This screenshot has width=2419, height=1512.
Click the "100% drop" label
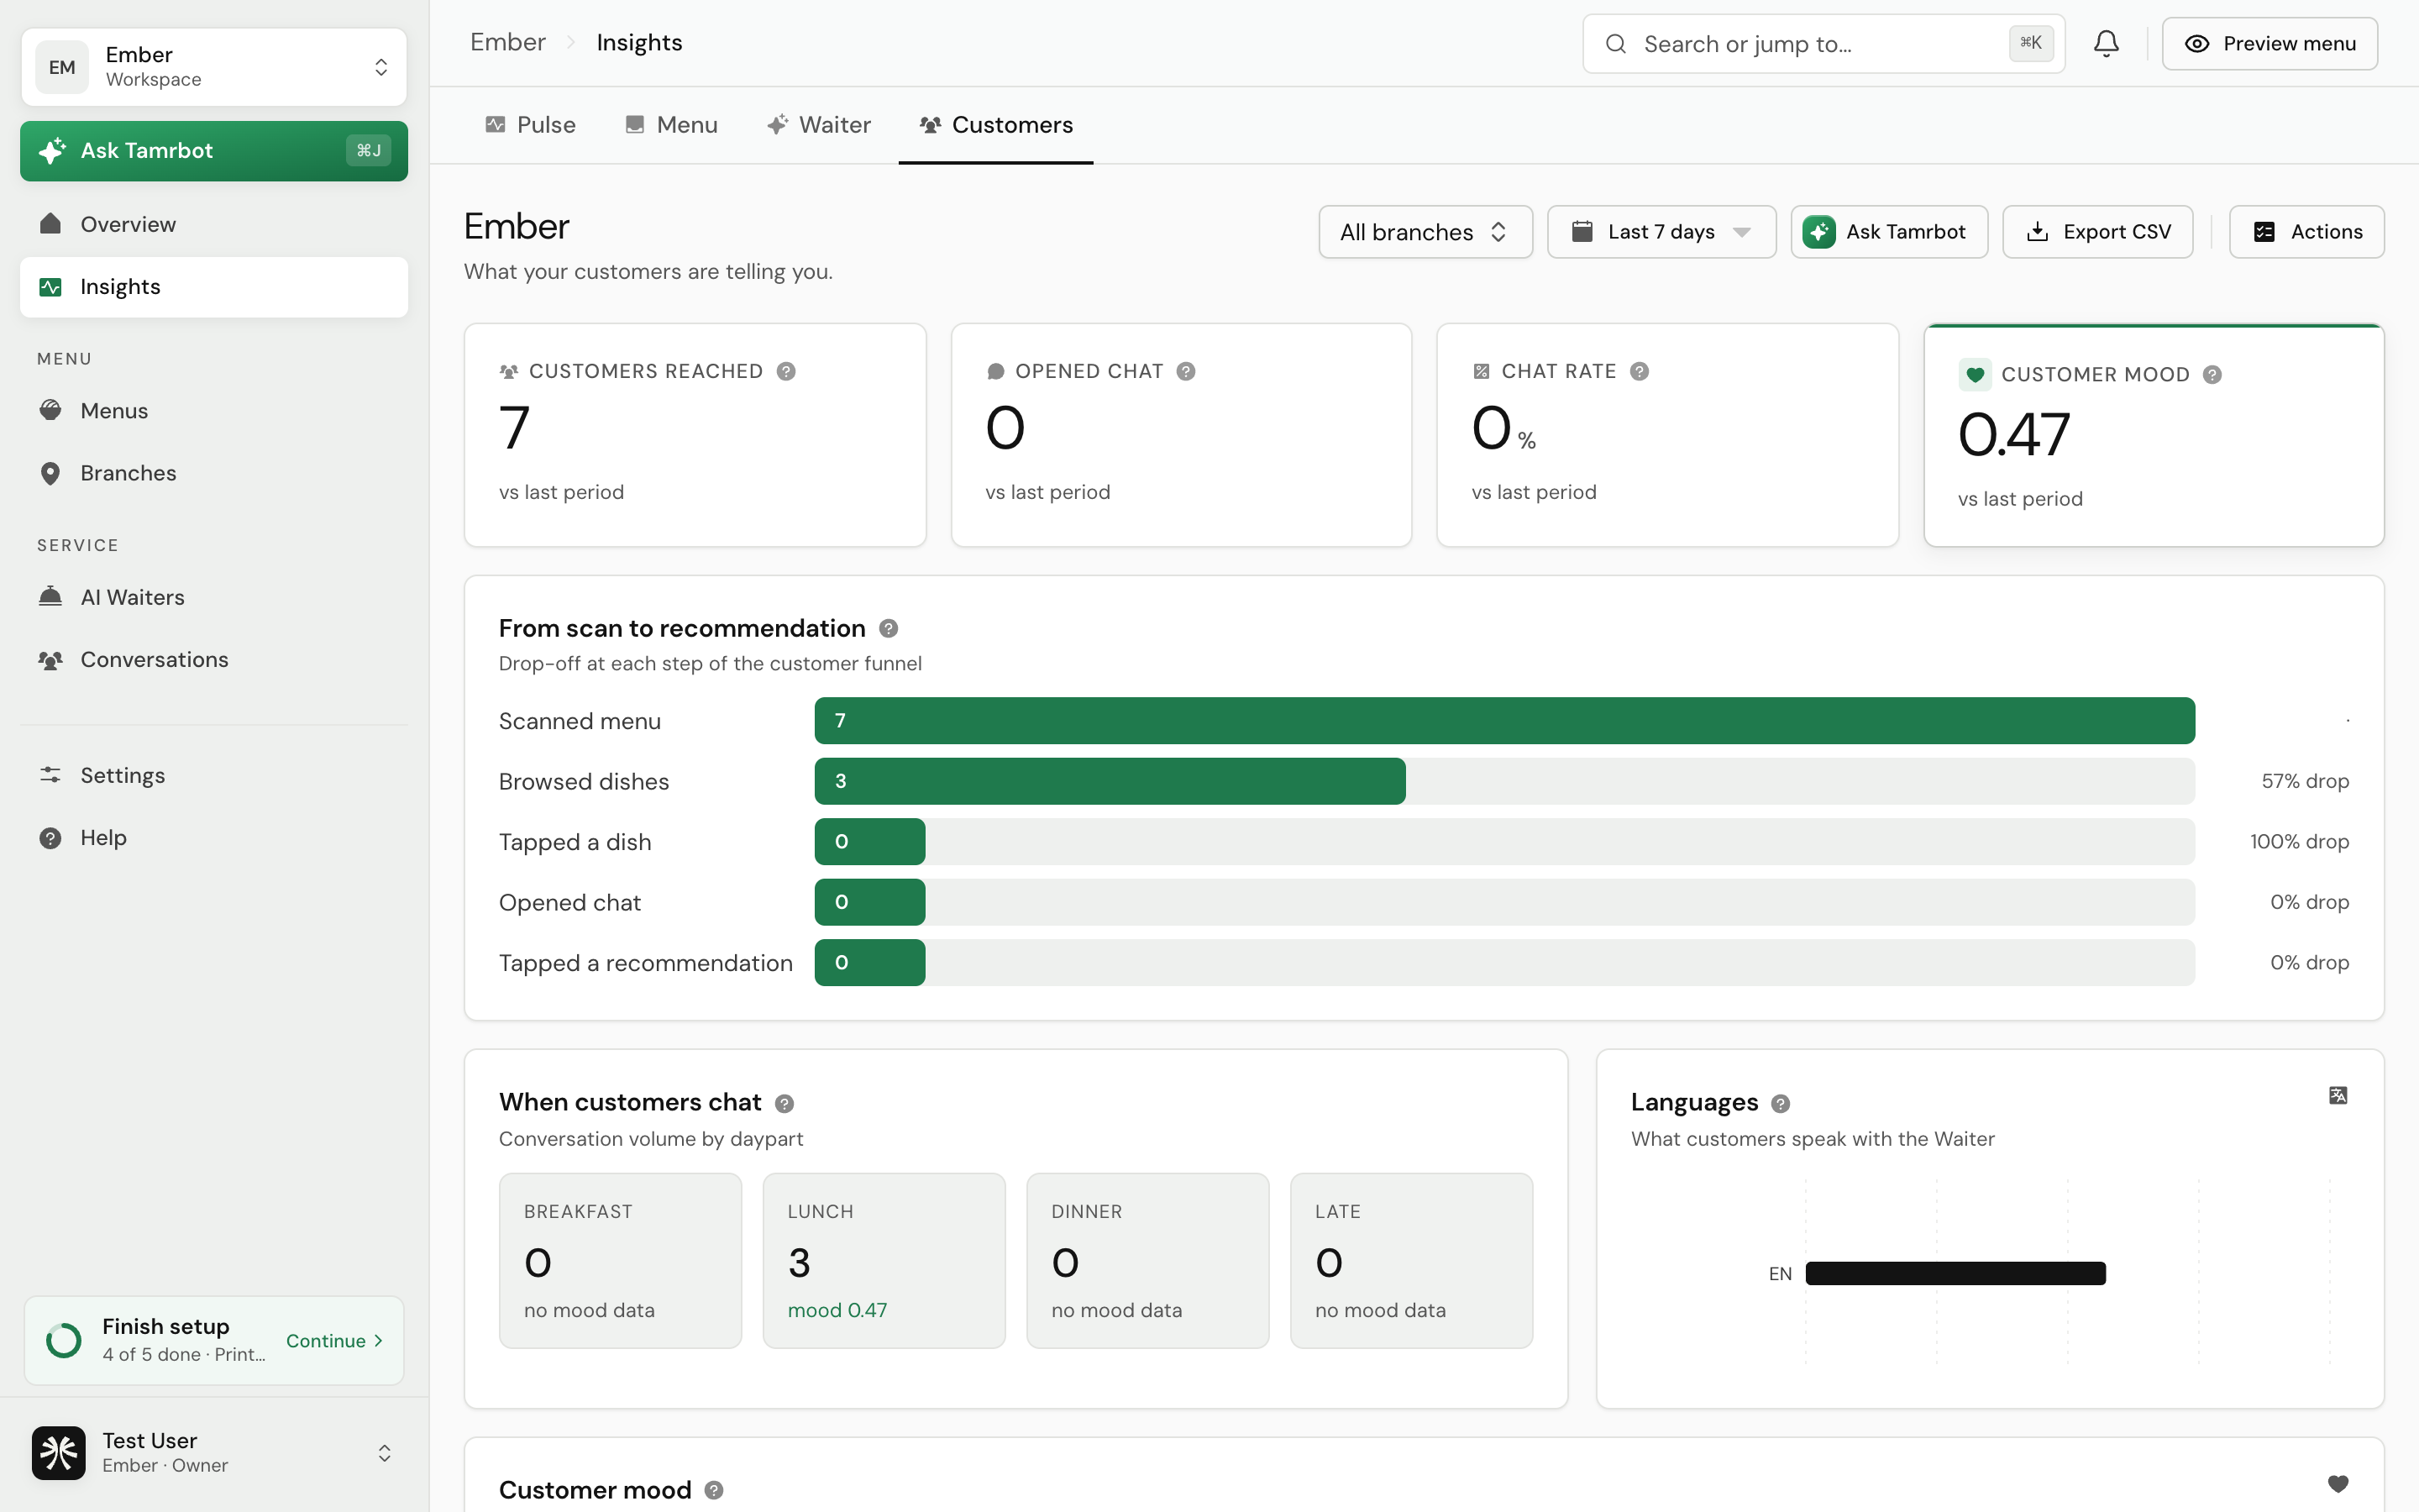pos(2299,842)
